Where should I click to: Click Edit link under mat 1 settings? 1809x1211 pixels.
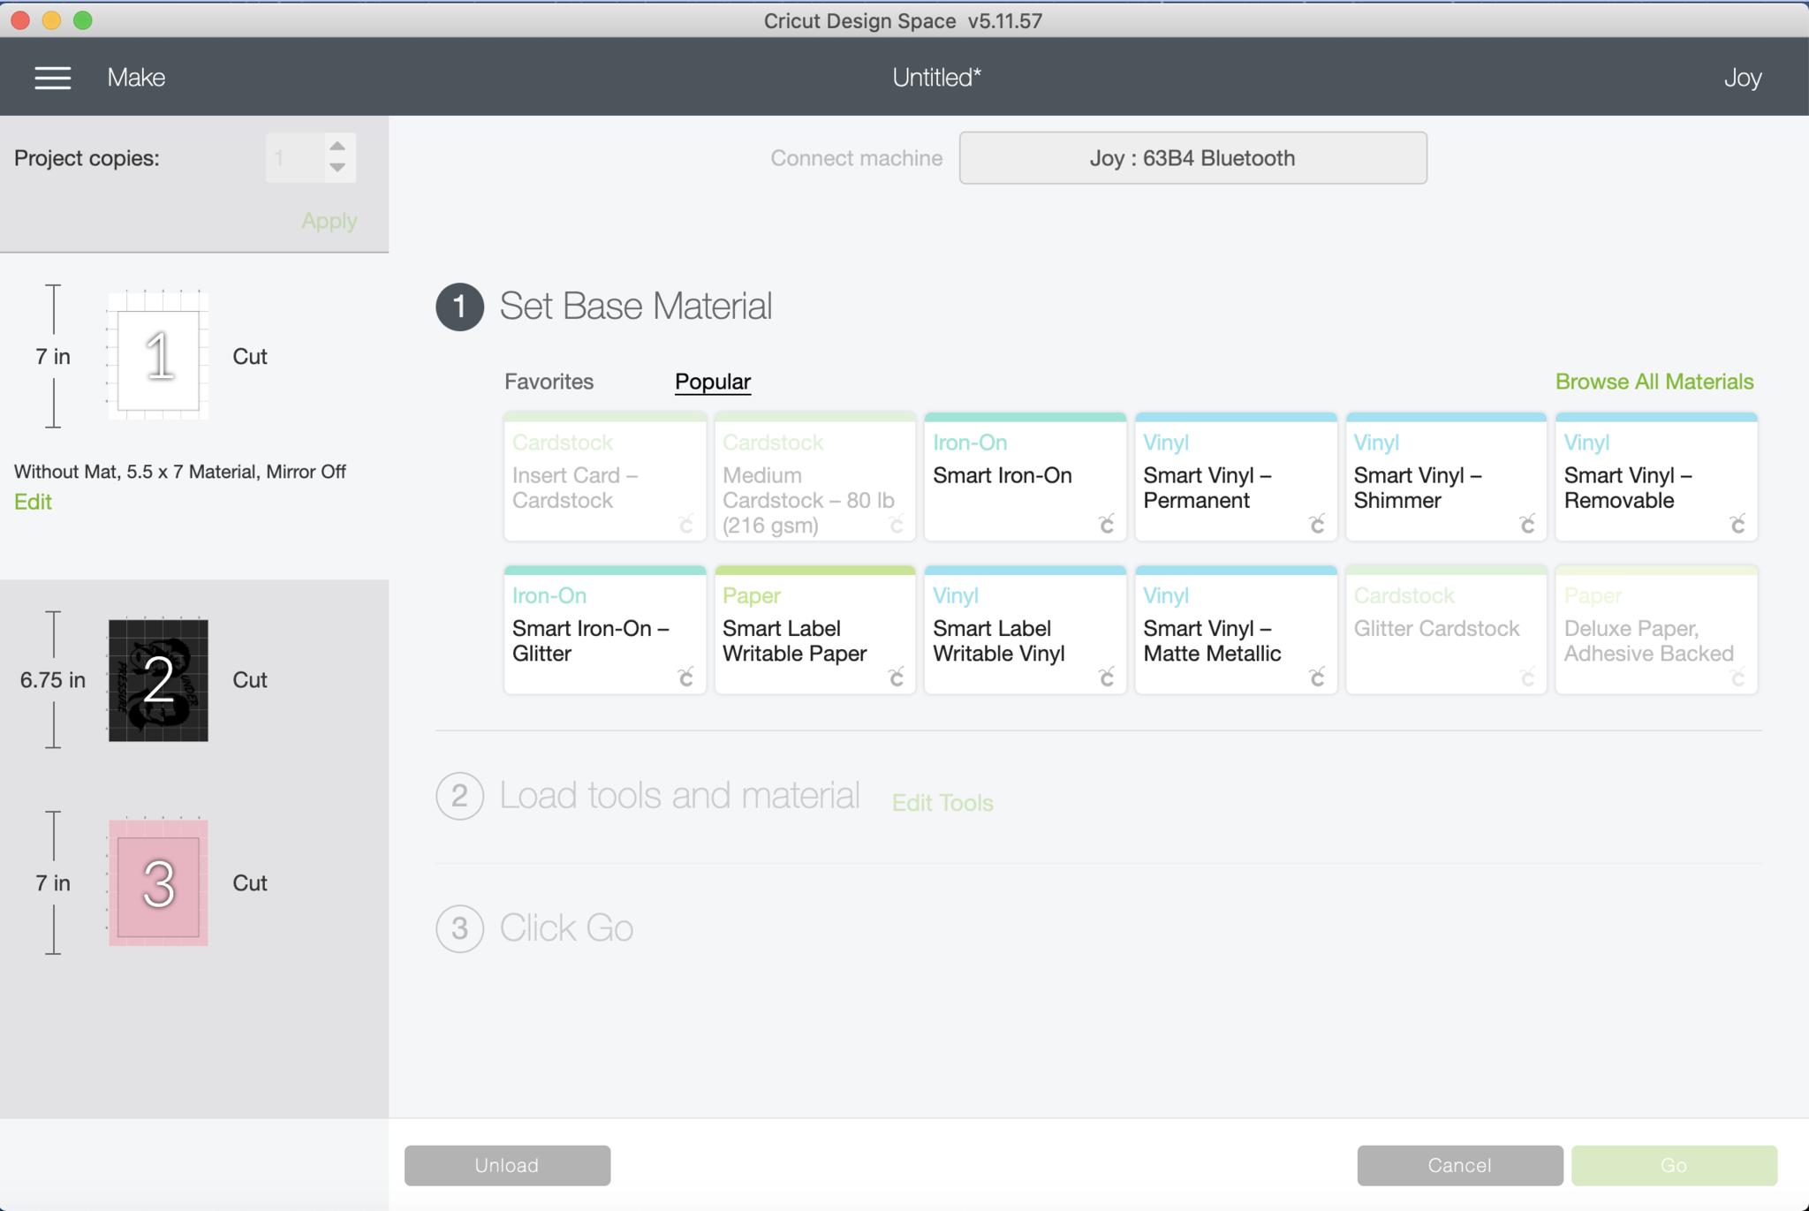(x=33, y=502)
